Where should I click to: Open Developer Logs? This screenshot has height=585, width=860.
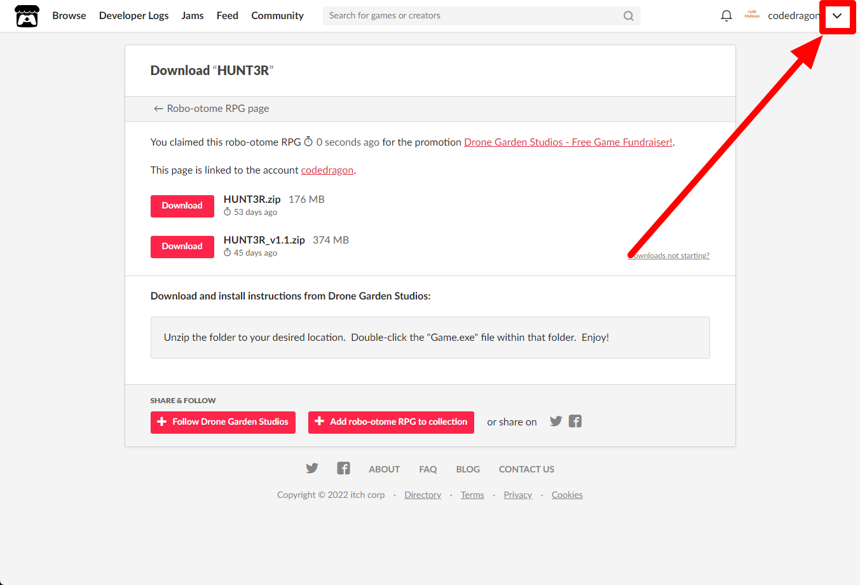(x=134, y=16)
